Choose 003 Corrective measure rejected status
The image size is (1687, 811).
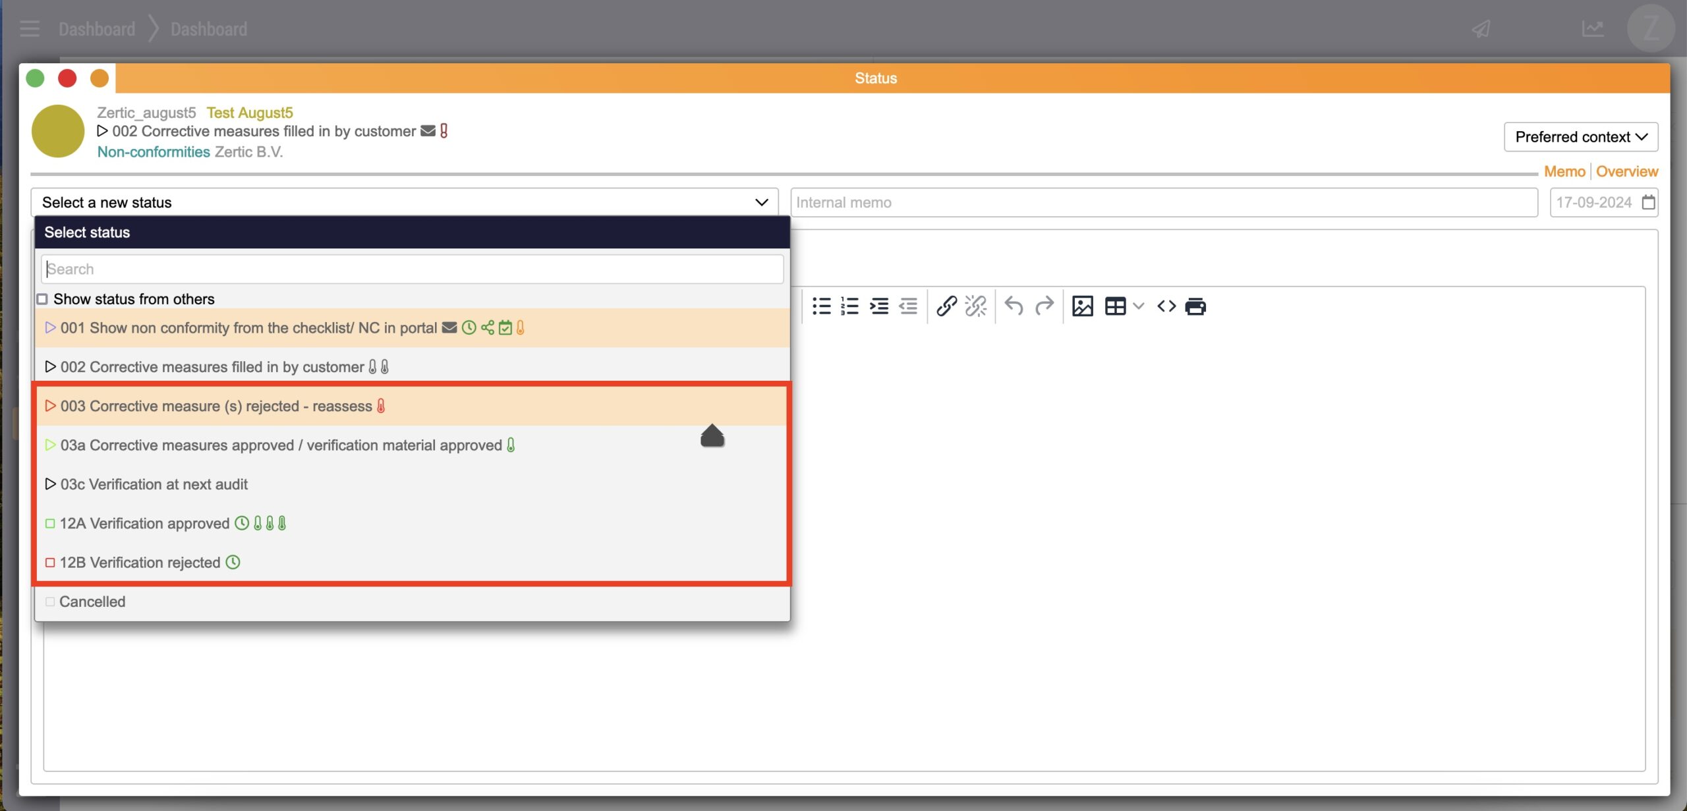click(x=216, y=406)
